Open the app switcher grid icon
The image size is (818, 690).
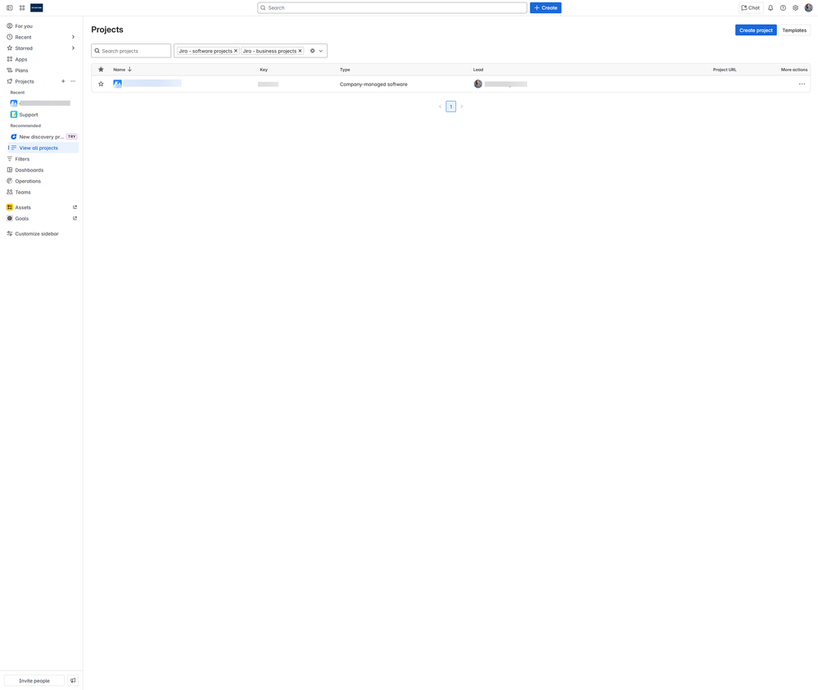coord(22,8)
